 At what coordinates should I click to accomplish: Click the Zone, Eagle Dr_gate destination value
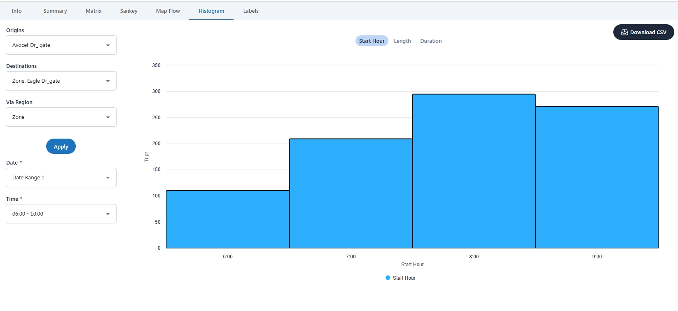36,81
